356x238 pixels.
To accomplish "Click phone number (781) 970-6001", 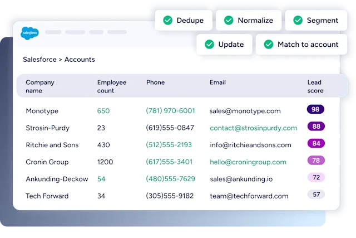I will click(x=171, y=111).
